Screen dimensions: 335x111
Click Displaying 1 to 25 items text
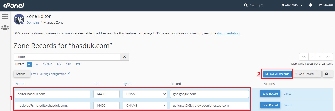[x=312, y=64]
